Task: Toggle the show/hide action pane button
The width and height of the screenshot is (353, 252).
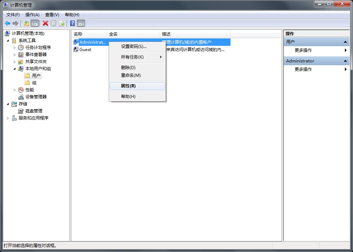Action: click(81, 24)
